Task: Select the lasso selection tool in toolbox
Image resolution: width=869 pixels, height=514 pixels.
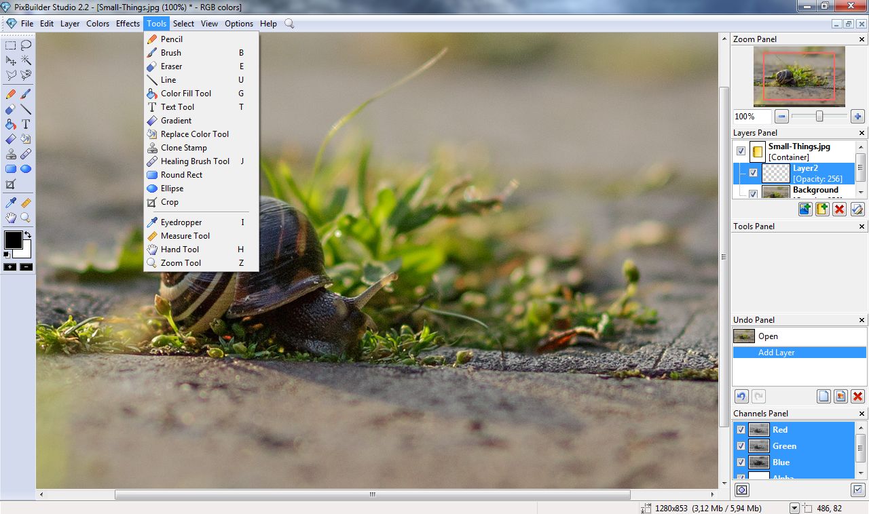Action: [26, 45]
